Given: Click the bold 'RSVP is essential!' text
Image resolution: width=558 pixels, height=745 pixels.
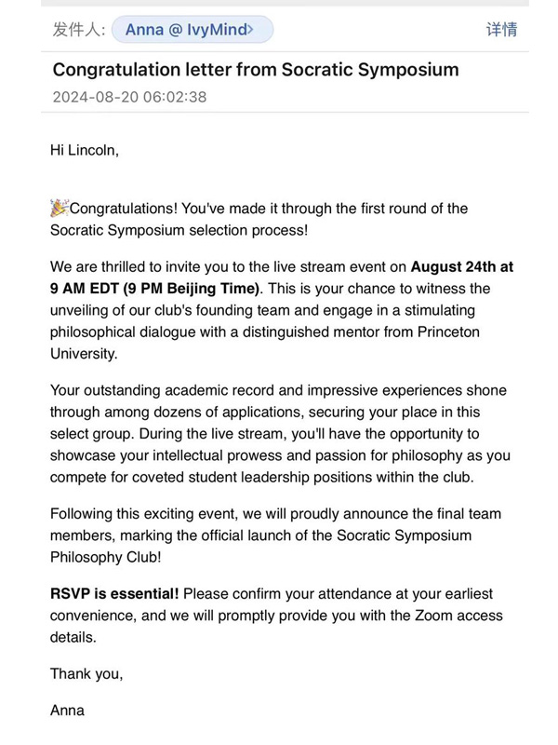Looking at the screenshot, I should tap(115, 594).
